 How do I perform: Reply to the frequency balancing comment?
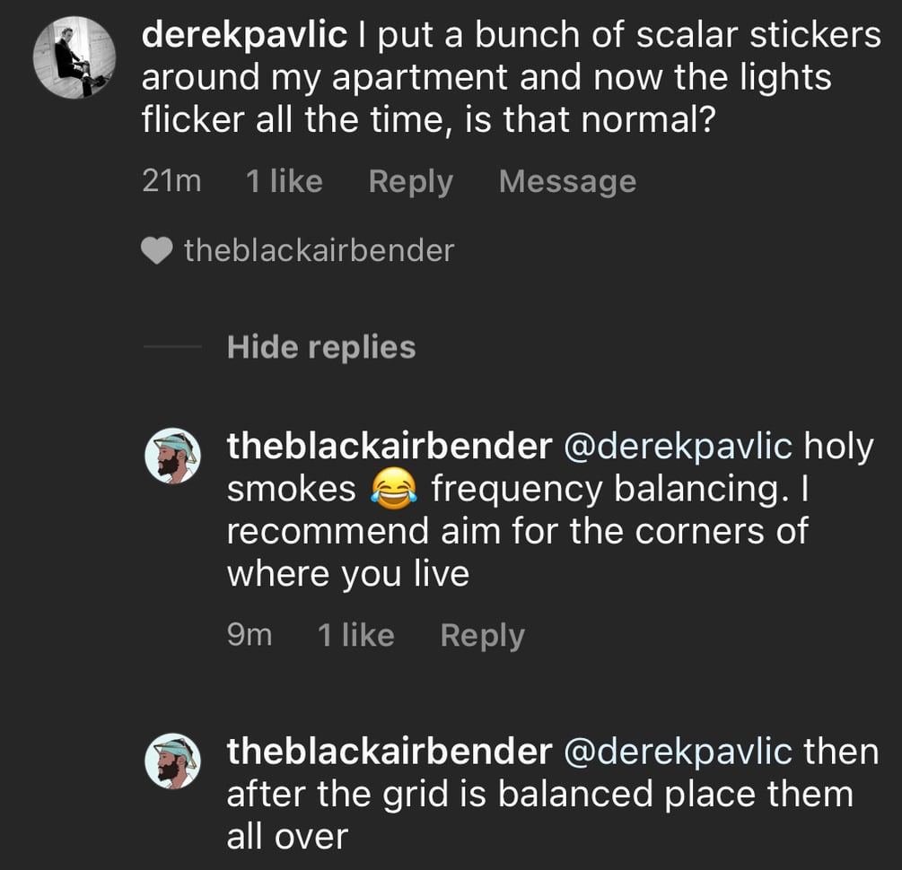482,636
